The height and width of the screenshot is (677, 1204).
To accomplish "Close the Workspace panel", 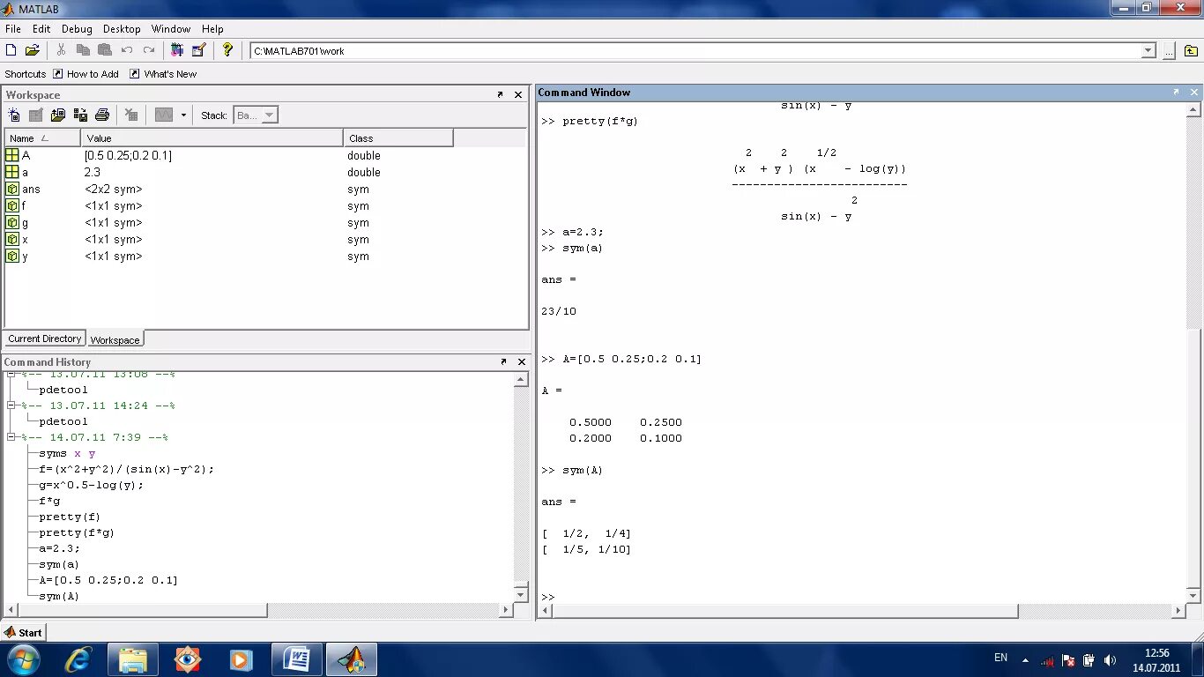I will [x=518, y=94].
